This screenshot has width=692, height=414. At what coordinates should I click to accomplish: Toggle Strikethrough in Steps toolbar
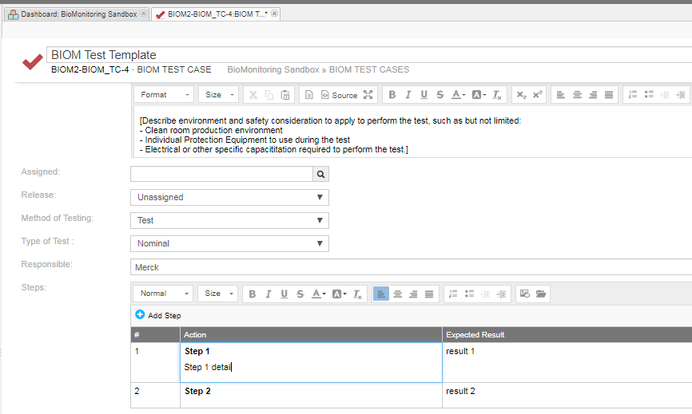point(300,294)
